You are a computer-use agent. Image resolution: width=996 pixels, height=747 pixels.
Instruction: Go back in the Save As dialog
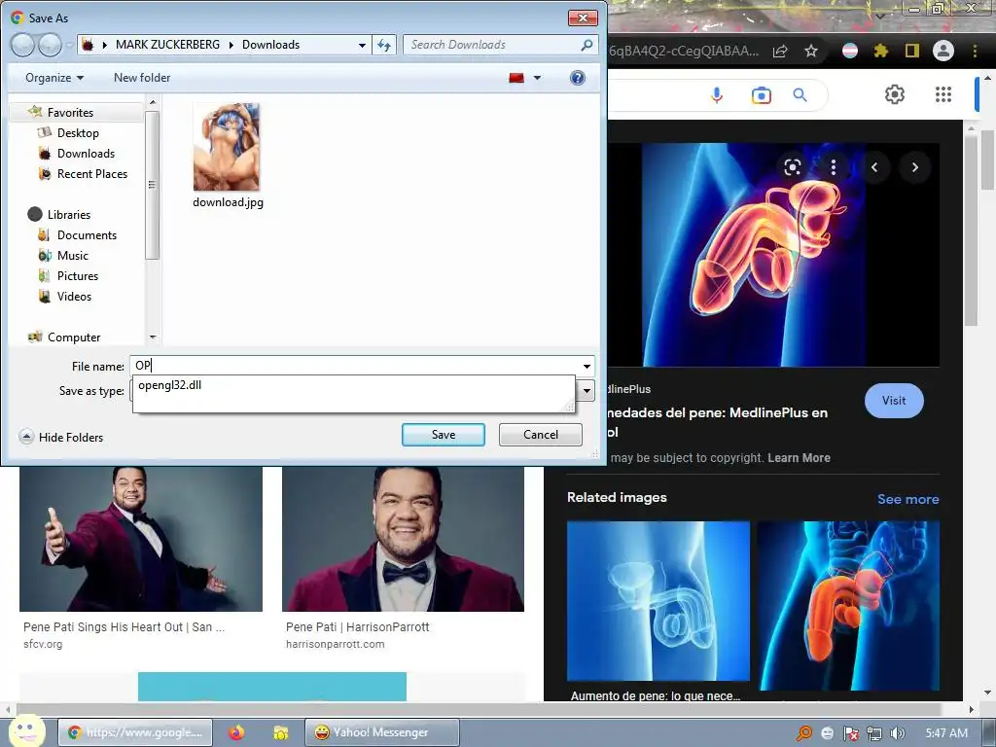click(22, 45)
